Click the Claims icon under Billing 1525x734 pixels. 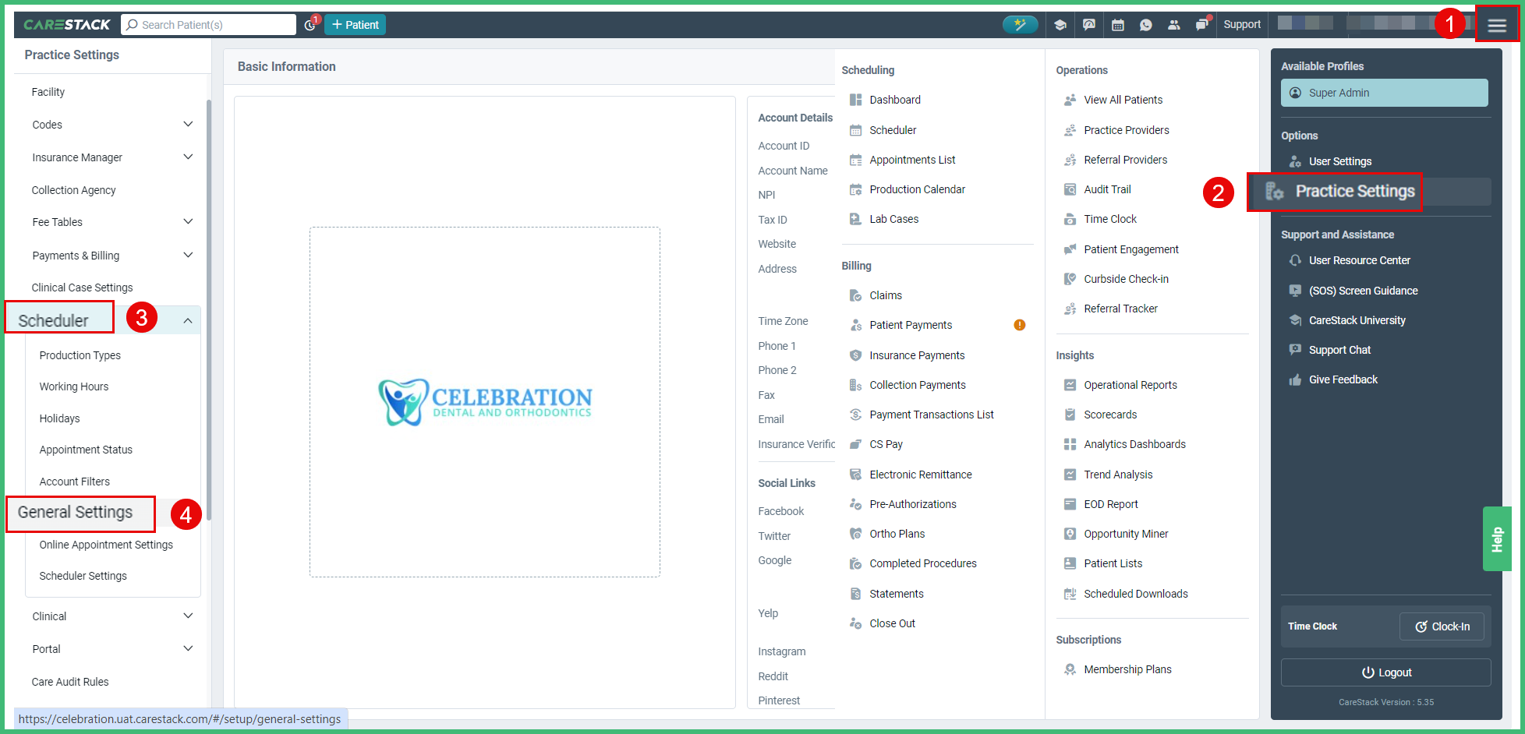click(x=854, y=295)
